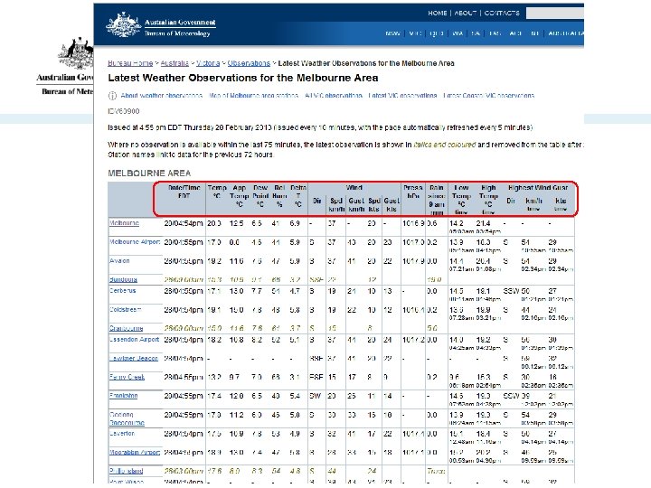
Task: Select NT in the state navigation bar
Action: coord(534,33)
